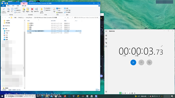This screenshot has width=175, height=98.
Task: Switch to the Home ribbon tab
Action: (8, 6)
